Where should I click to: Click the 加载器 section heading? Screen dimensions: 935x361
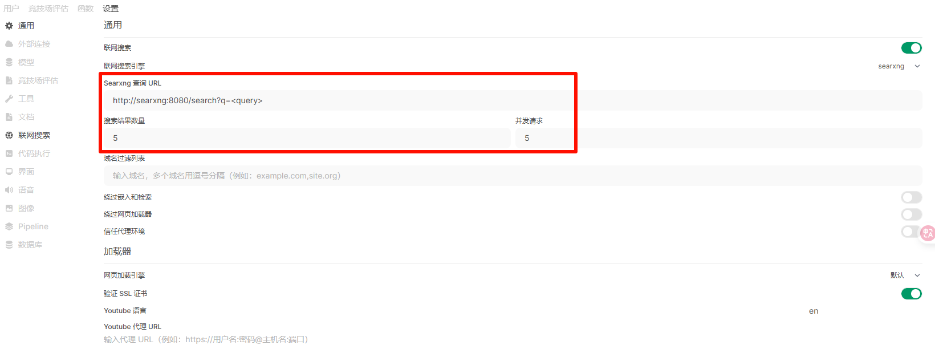[117, 252]
